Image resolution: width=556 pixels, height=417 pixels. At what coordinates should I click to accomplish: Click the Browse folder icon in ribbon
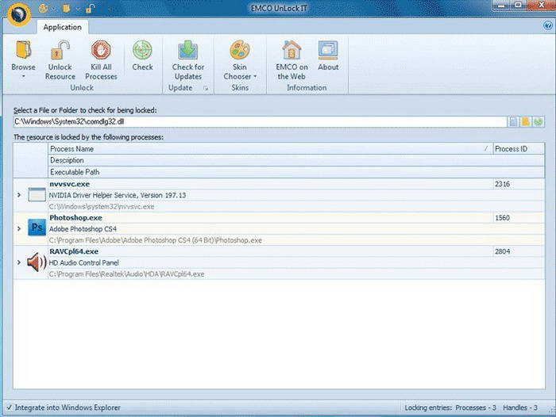[x=23, y=50]
